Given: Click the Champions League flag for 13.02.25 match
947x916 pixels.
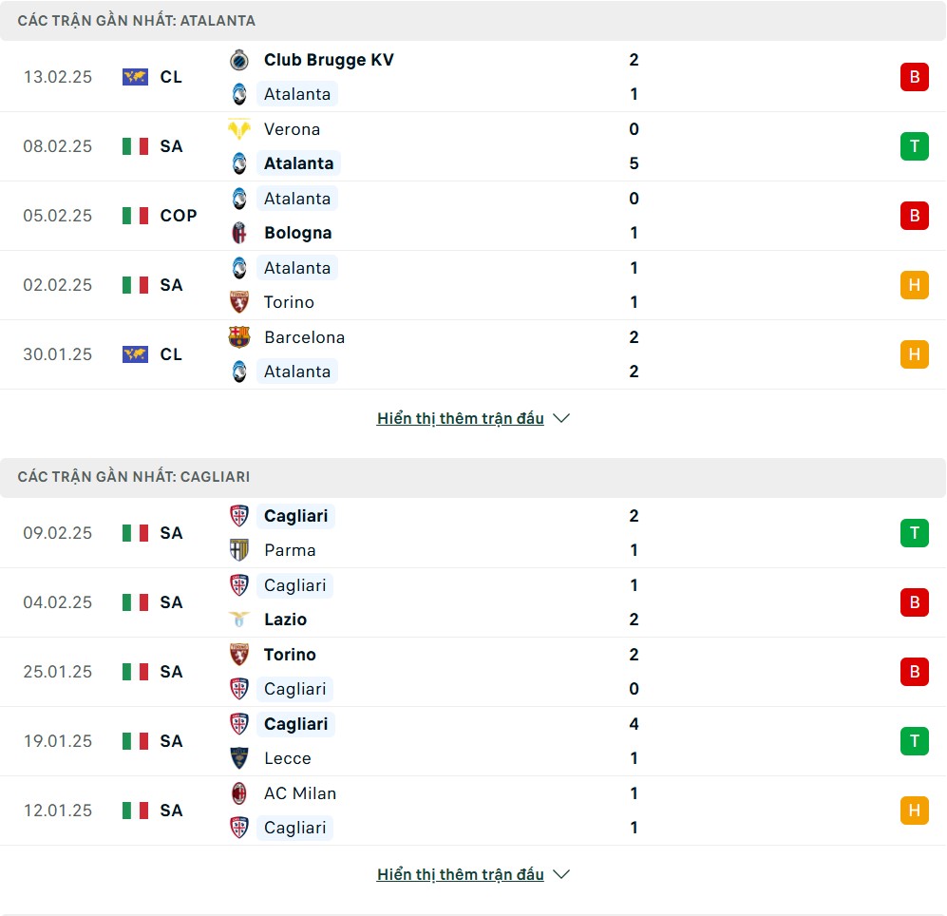Looking at the screenshot, I should coord(135,77).
